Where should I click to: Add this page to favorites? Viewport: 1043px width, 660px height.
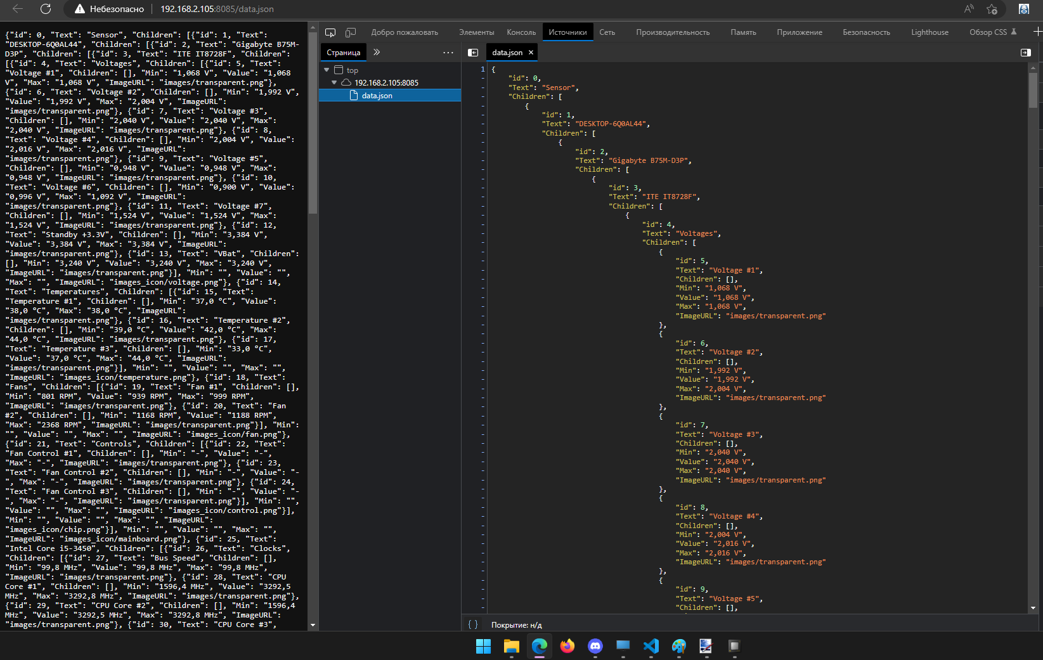click(992, 9)
